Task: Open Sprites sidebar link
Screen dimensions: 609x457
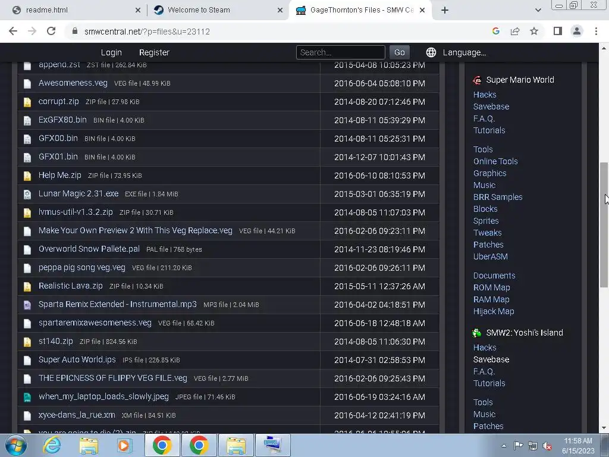Action: (485, 221)
